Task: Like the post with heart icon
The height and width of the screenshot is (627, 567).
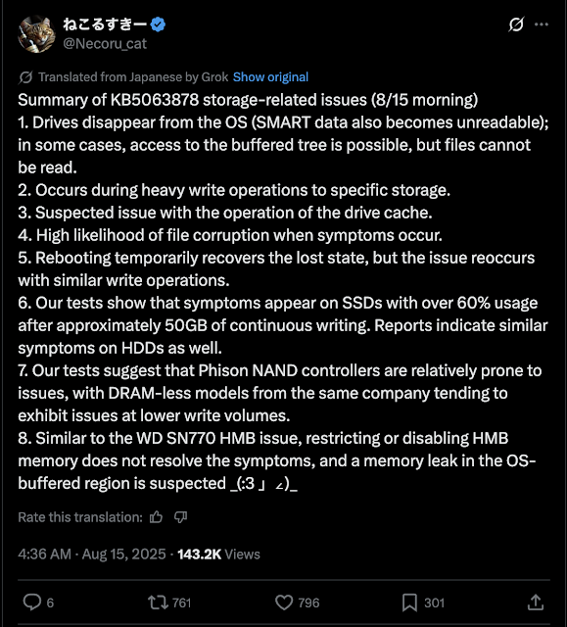Action: (284, 603)
